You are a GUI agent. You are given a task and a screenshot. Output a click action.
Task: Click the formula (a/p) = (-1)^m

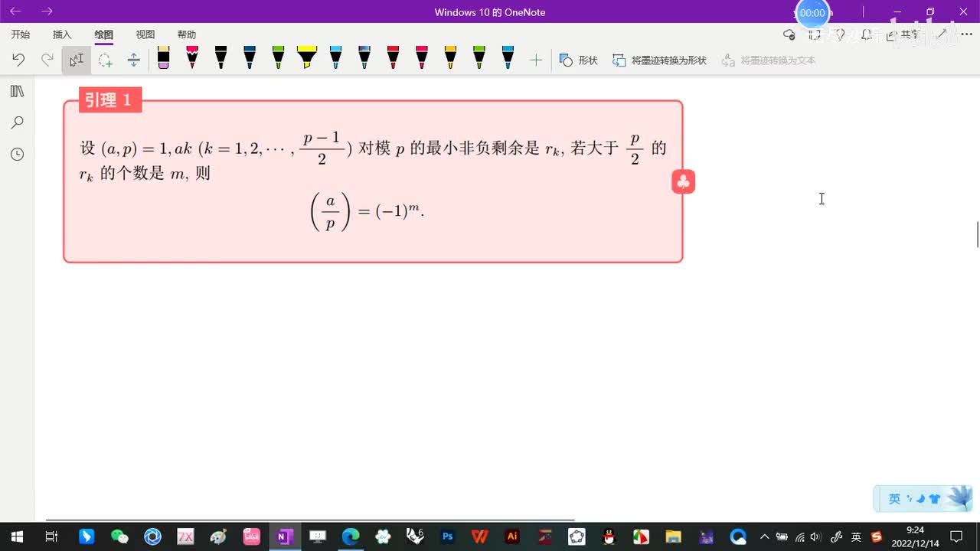click(367, 211)
